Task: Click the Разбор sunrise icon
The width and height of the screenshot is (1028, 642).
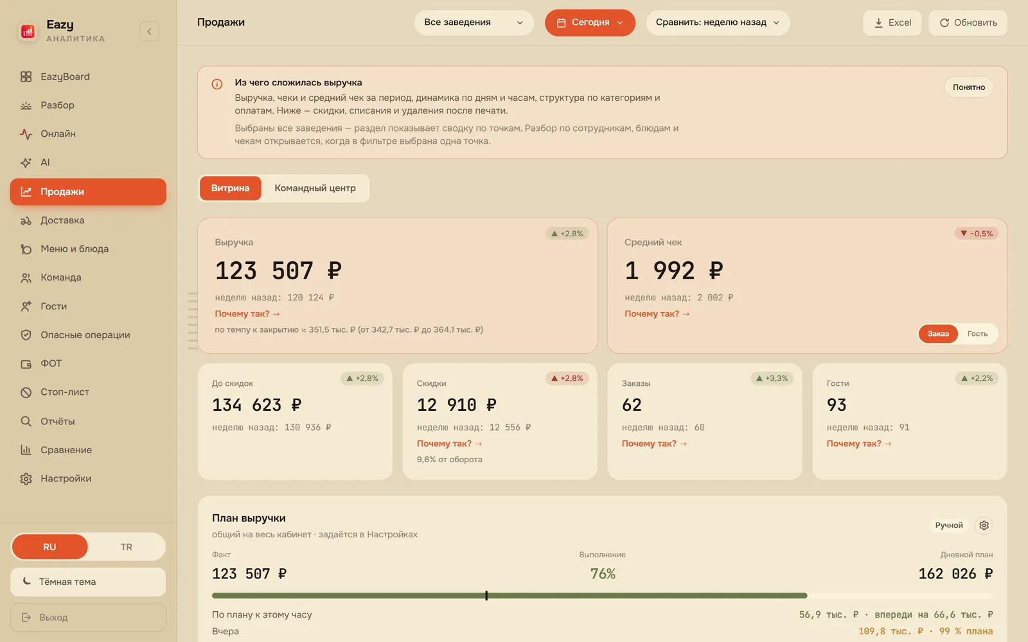Action: [x=26, y=105]
